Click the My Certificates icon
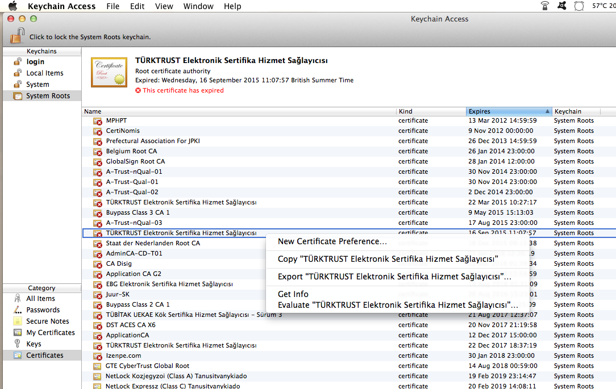The image size is (616, 389). coord(17,332)
